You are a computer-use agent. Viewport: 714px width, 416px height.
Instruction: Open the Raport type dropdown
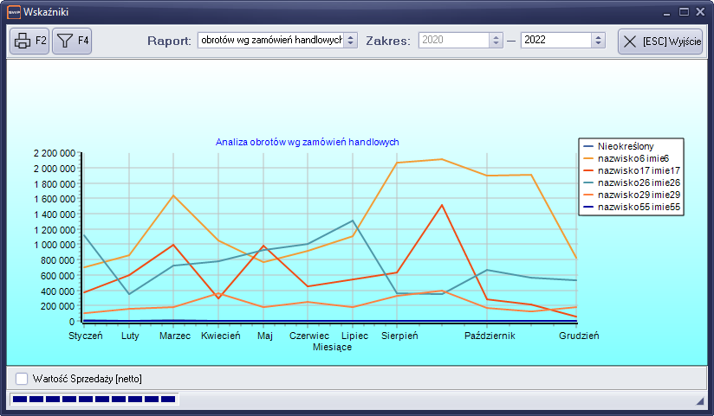350,41
